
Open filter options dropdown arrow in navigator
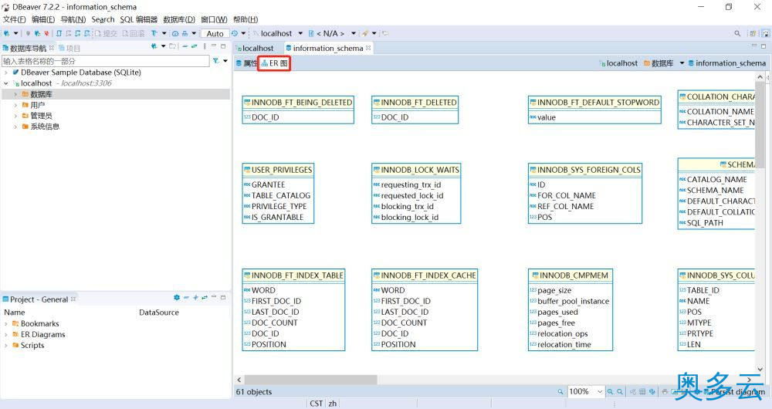point(225,60)
